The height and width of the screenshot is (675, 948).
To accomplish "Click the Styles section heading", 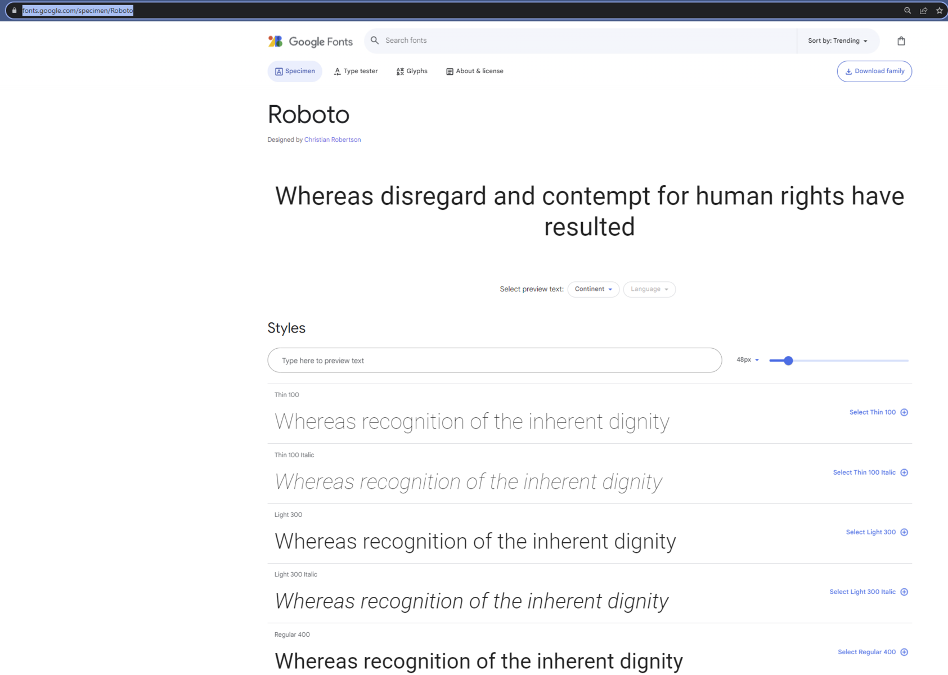I will coord(286,328).
